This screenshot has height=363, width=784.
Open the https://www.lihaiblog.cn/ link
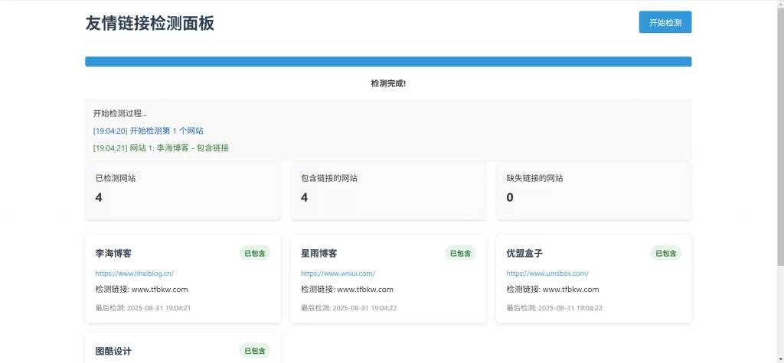coord(134,273)
